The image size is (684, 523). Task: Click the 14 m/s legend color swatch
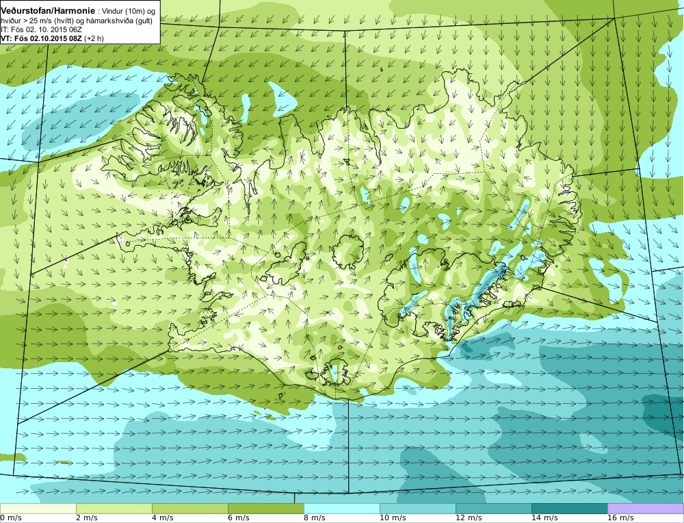[569, 509]
